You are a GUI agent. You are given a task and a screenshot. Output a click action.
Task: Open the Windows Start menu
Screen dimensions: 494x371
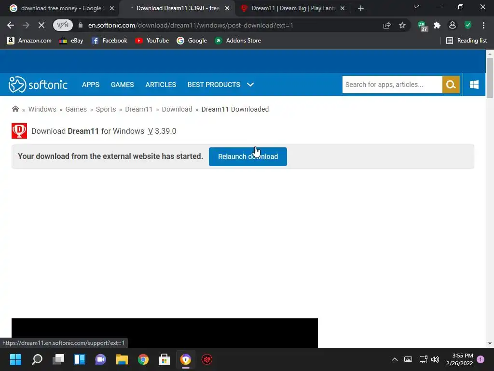tap(15, 359)
